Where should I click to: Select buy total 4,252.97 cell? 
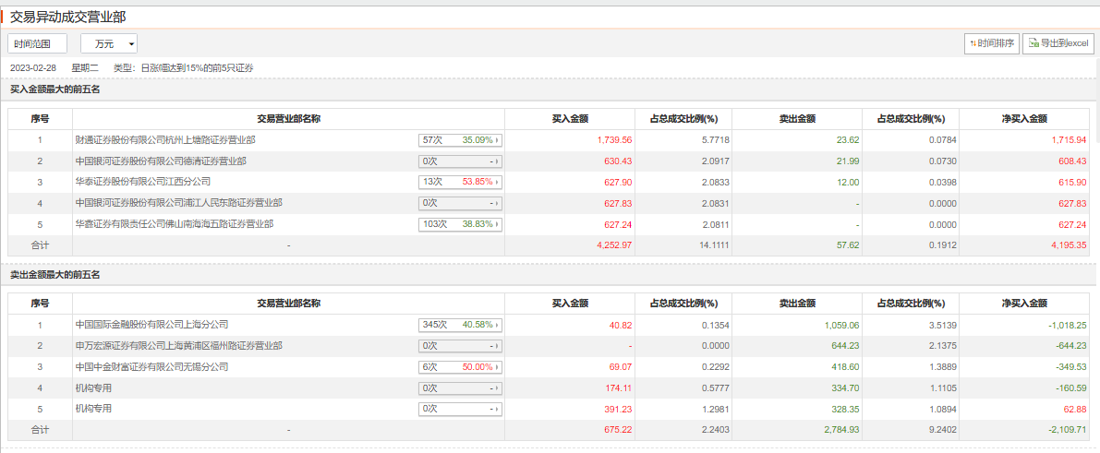click(570, 245)
